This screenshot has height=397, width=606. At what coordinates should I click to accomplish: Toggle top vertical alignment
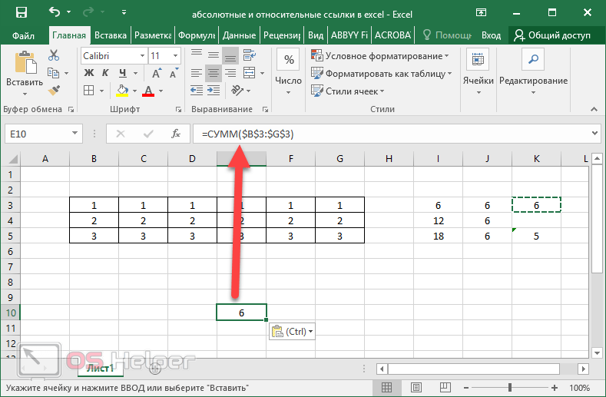pyautogui.click(x=197, y=55)
